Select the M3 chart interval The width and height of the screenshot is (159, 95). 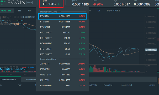pyautogui.click(x=29, y=11)
